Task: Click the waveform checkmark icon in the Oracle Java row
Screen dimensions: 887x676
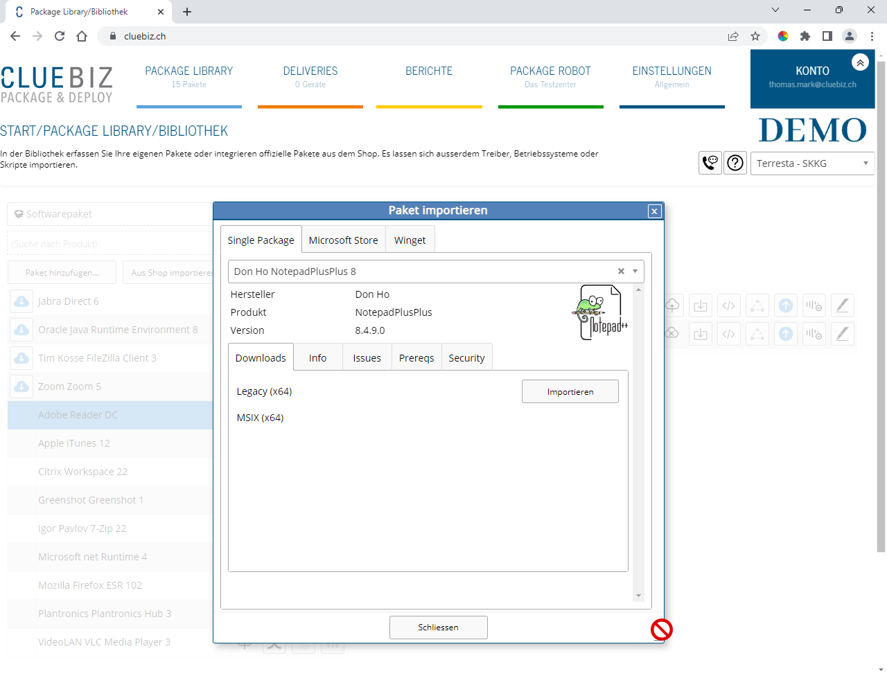Action: pos(814,334)
